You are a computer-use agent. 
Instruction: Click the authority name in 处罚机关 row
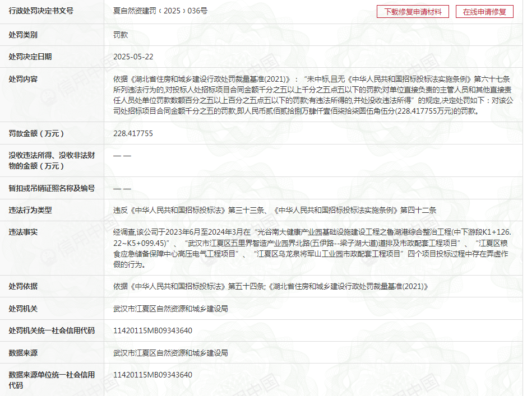170,309
